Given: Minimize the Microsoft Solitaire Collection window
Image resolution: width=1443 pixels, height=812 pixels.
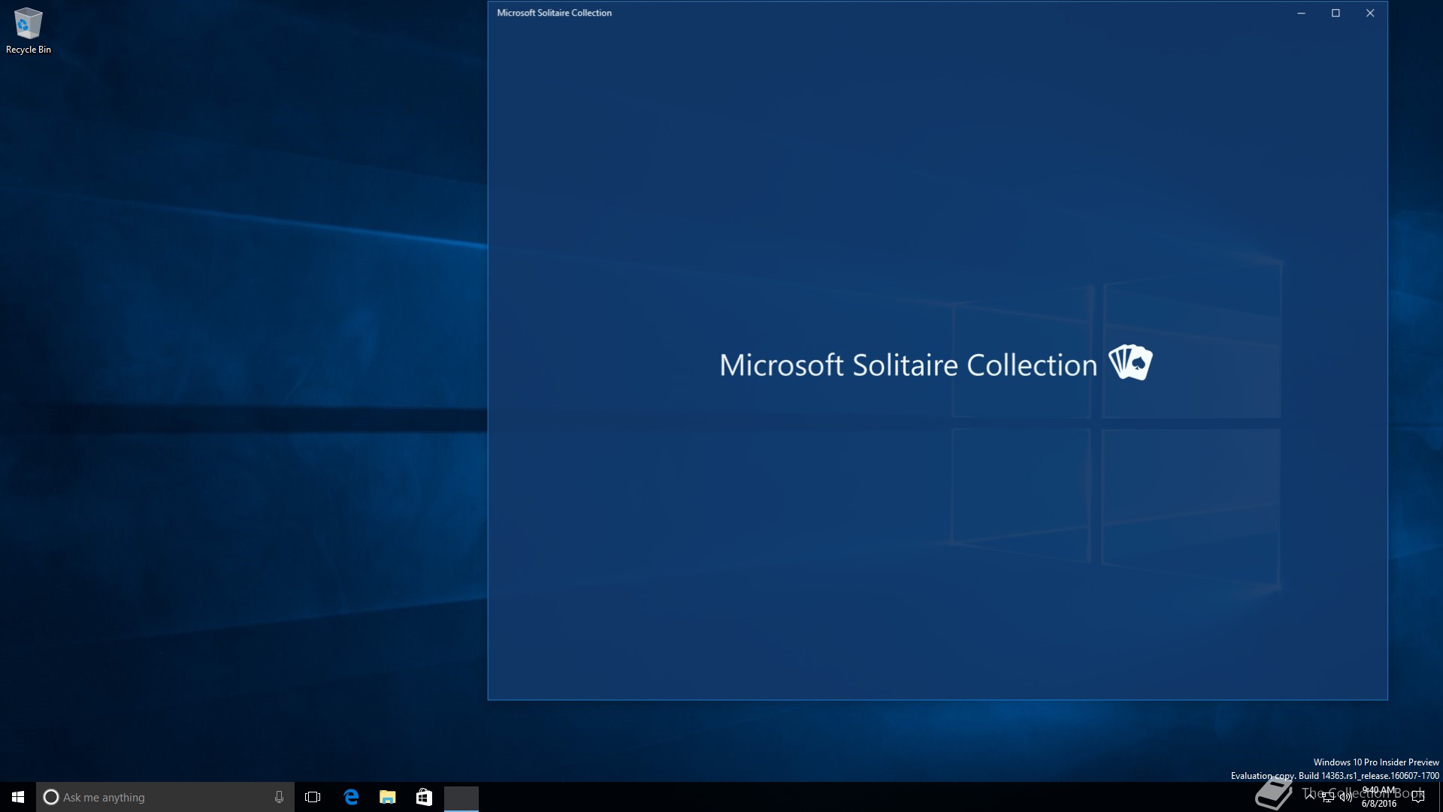Looking at the screenshot, I should click(x=1301, y=13).
